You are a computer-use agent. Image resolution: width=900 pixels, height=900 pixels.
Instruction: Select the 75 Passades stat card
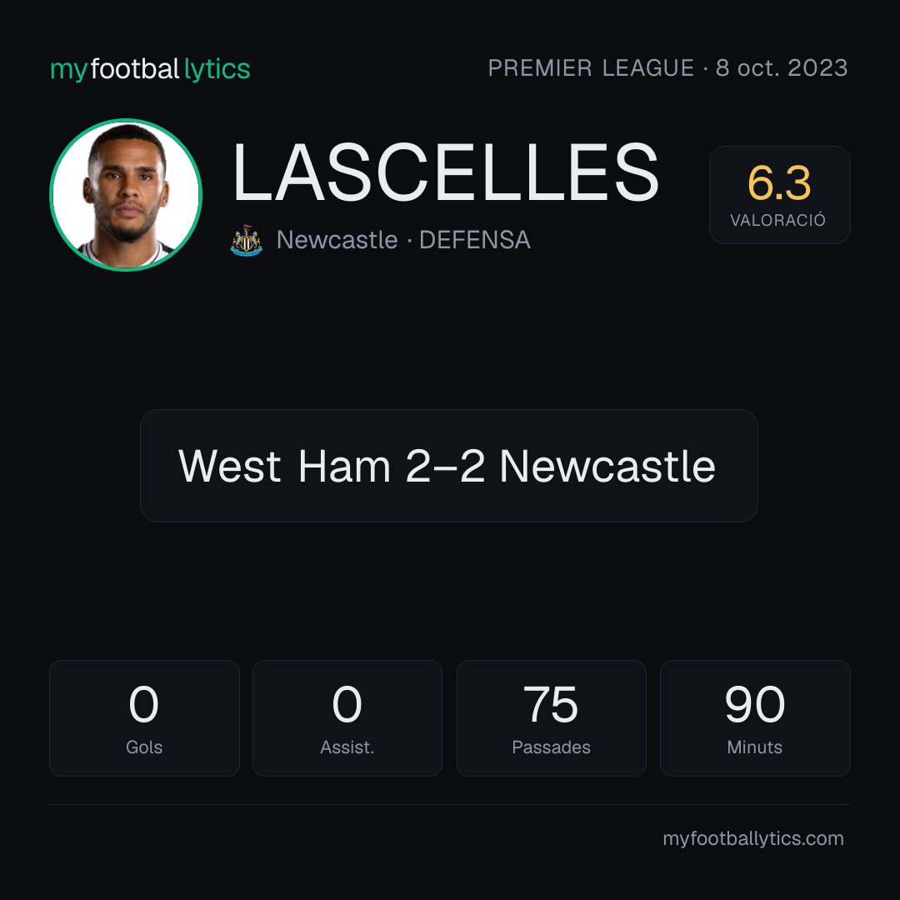point(551,718)
